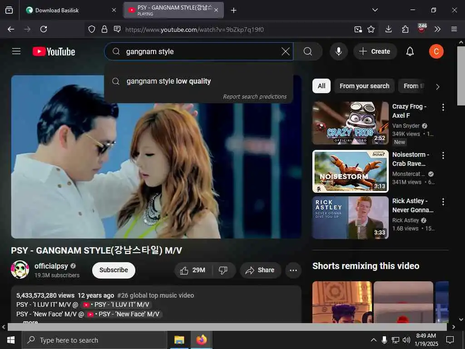Clear the search box with X
The width and height of the screenshot is (465, 349).
tap(285, 51)
